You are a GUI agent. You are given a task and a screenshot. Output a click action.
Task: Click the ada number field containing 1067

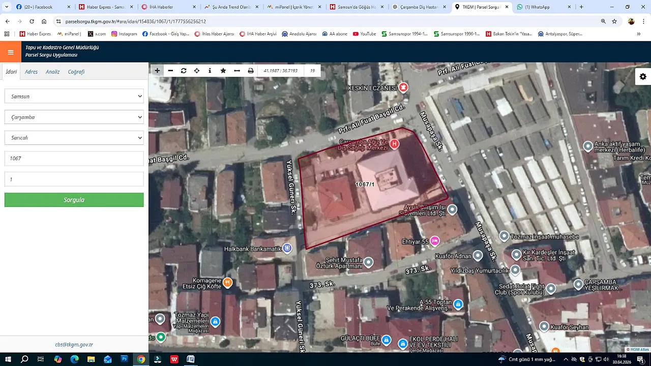(74, 159)
